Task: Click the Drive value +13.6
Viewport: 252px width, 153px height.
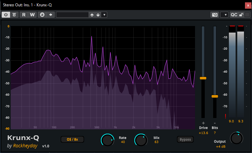Action: pos(203,133)
